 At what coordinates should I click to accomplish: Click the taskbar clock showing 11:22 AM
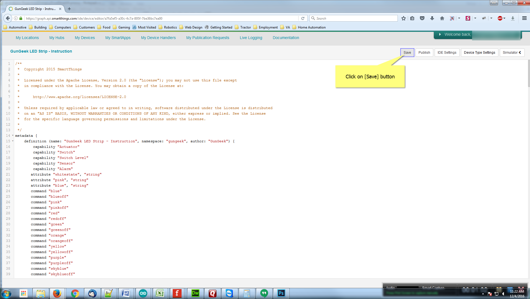click(x=517, y=294)
